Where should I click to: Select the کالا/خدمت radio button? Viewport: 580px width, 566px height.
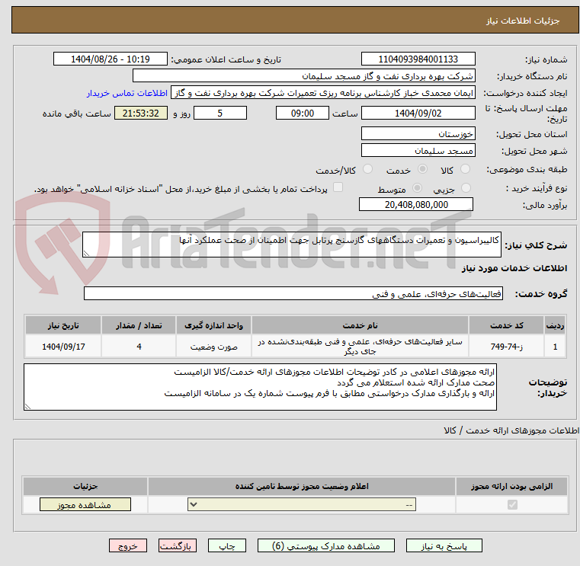coord(367,169)
